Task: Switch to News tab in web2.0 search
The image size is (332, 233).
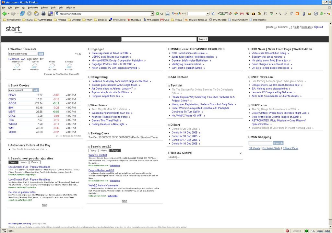Action: [103, 150]
